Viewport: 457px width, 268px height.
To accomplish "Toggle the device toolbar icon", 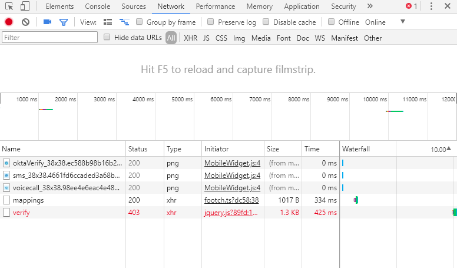I will pos(25,6).
